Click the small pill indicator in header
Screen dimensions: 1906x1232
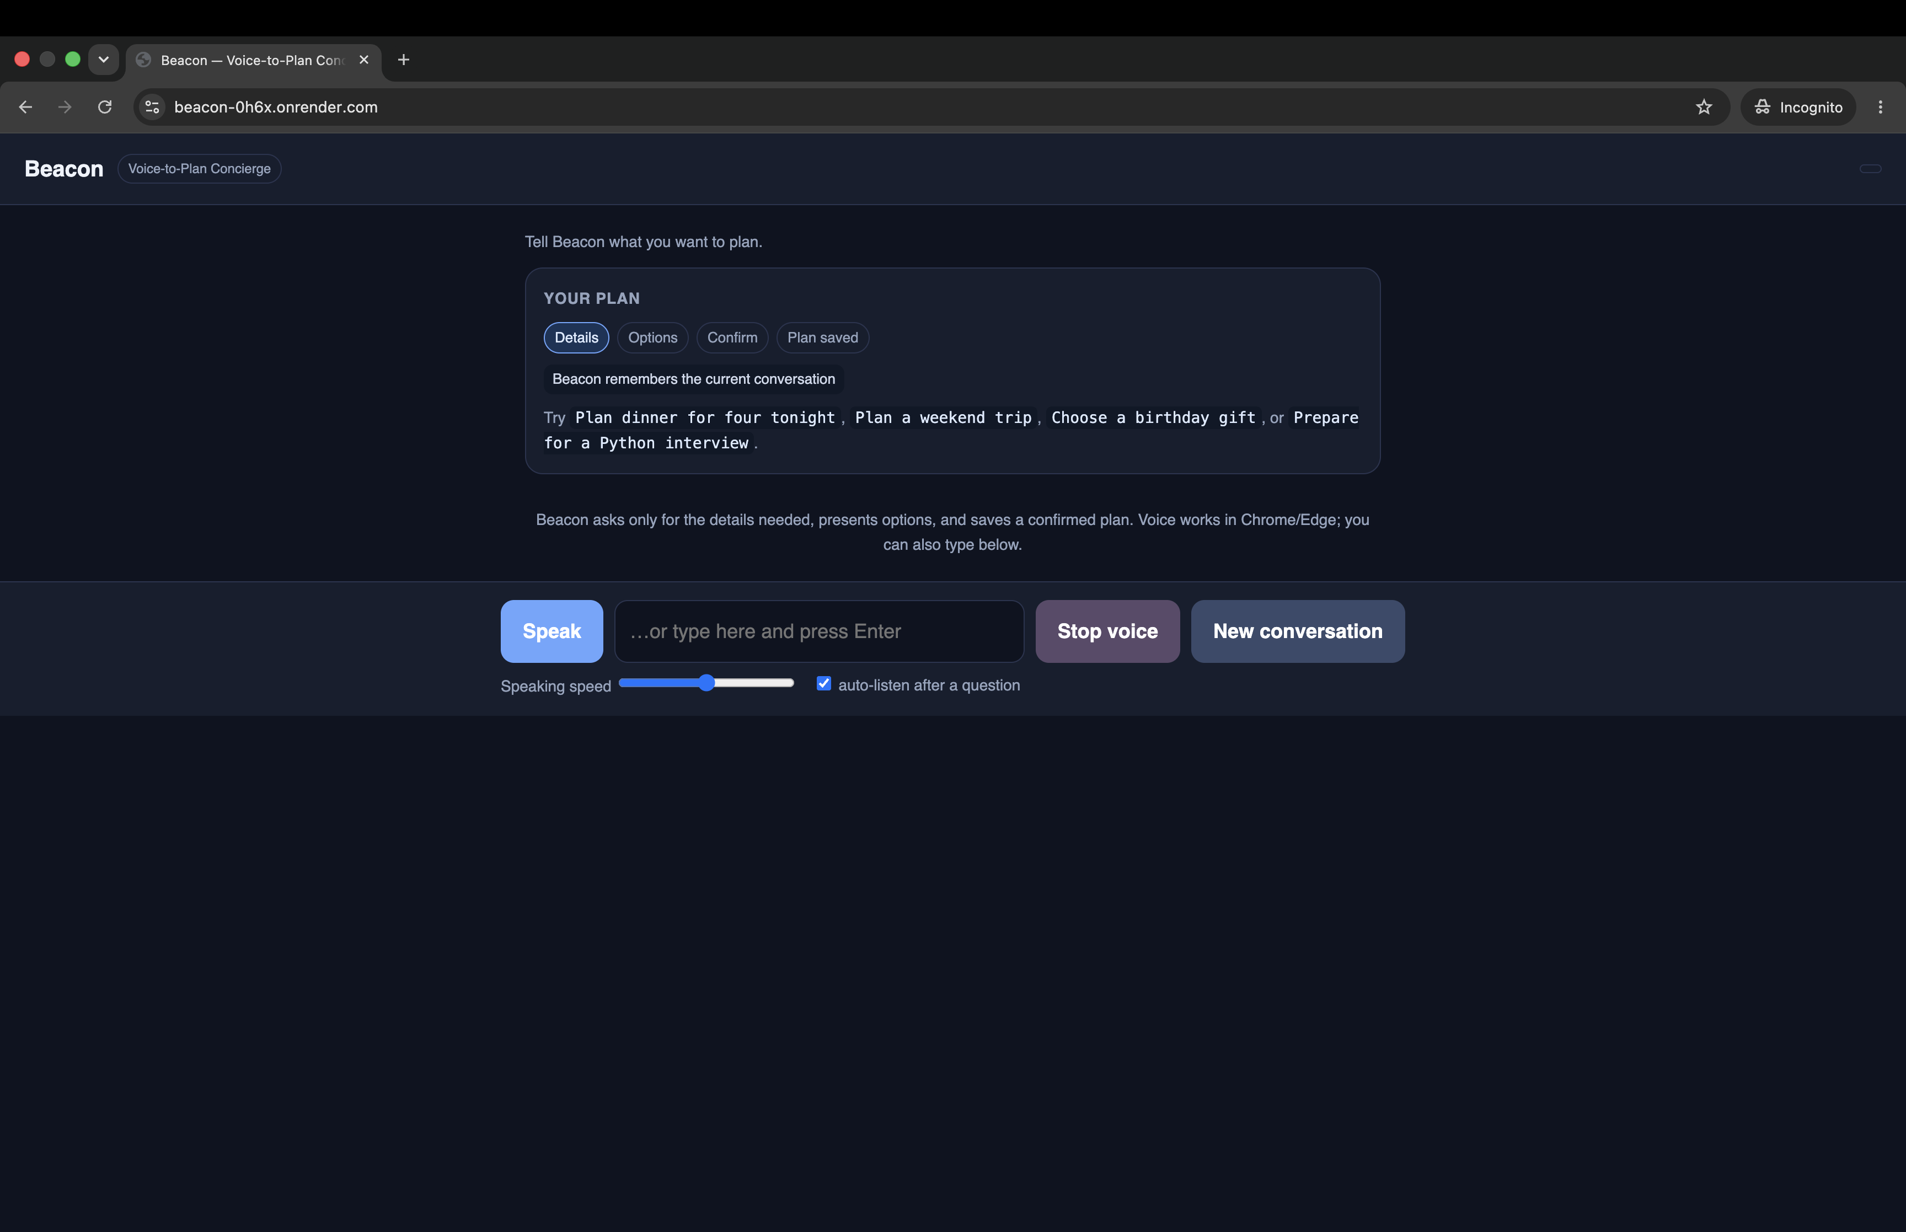(x=1870, y=169)
